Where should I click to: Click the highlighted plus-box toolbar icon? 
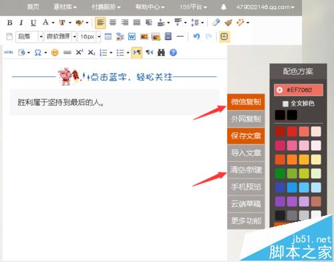(x=224, y=37)
